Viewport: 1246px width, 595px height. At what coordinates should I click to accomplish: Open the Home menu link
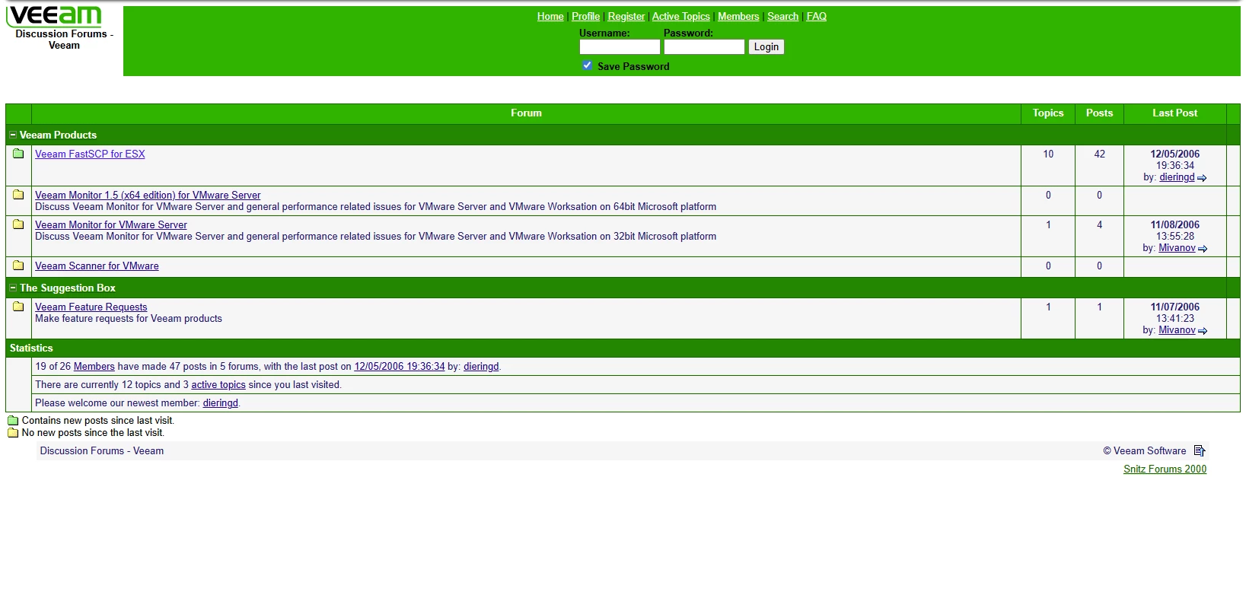point(550,16)
